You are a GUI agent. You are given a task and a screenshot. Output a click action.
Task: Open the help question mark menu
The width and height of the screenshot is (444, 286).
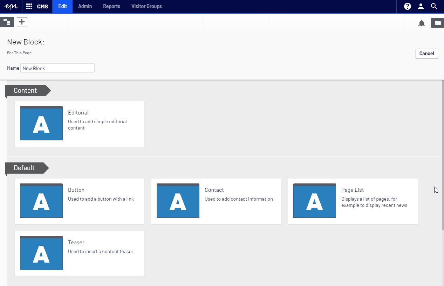pos(407,6)
